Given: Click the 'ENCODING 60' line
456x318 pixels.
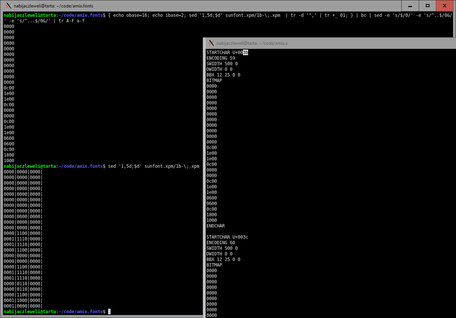Looking at the screenshot, I should pos(221,243).
